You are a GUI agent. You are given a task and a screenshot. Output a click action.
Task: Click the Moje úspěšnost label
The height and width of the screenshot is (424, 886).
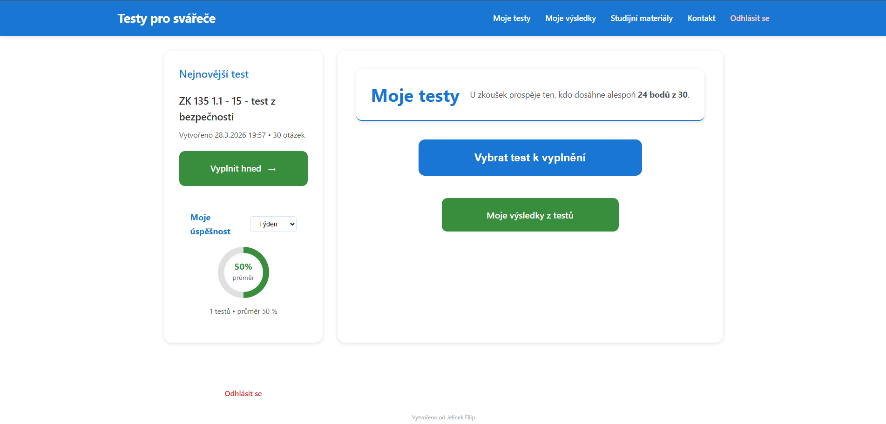(x=210, y=224)
